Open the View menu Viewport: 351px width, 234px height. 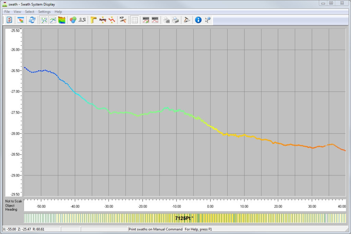tap(17, 11)
